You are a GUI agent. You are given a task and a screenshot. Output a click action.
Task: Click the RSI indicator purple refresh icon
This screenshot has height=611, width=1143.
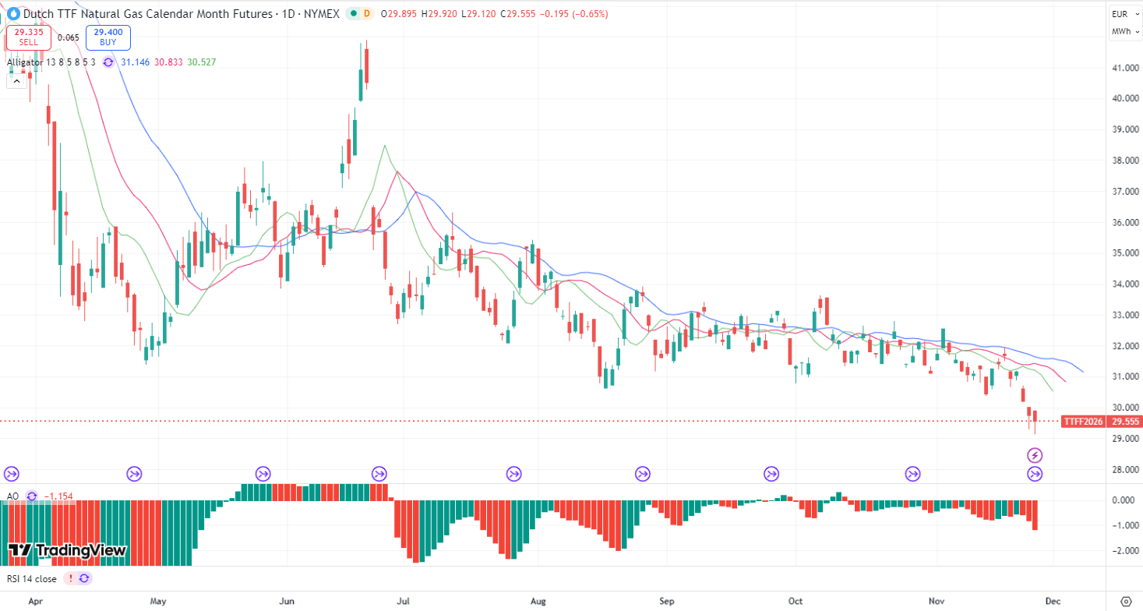pyautogui.click(x=84, y=578)
